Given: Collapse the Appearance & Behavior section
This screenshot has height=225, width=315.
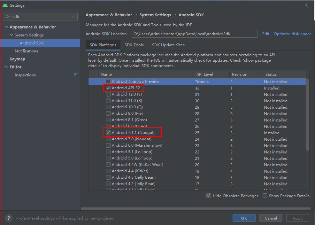Looking at the screenshot, I should pos(6,27).
